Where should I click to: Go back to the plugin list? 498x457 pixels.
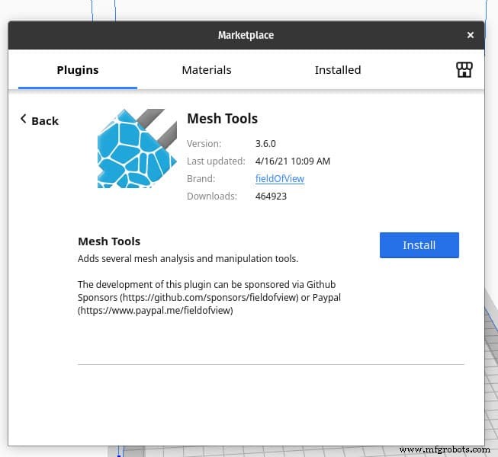(x=40, y=120)
